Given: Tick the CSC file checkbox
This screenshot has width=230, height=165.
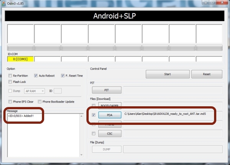Looking at the screenshot, I should point(93,133).
